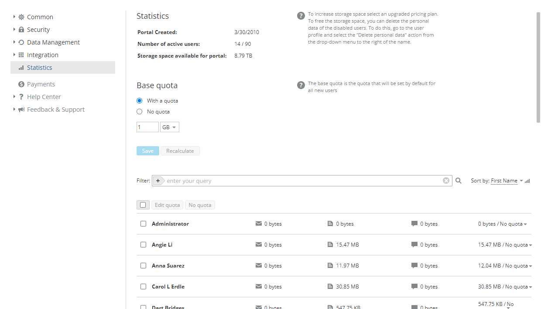Click the plus icon inside the filter field
Screen dimensions: 541x309
point(158,180)
